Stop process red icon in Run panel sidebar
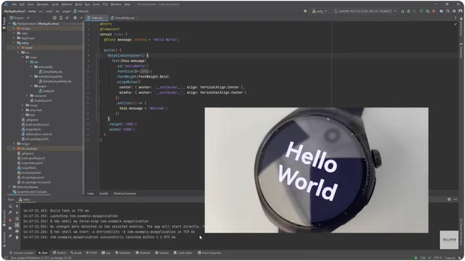The width and height of the screenshot is (465, 261). [x=10, y=221]
